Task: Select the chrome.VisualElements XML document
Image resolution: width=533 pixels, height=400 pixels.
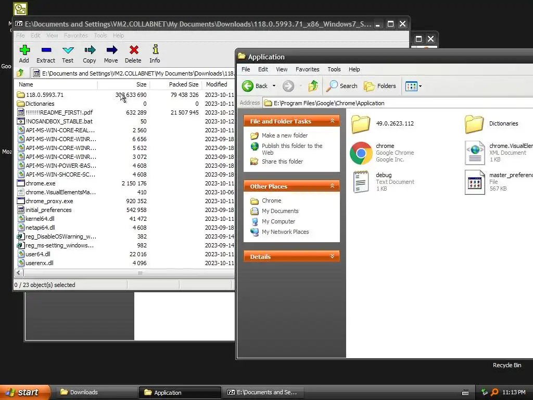Action: (x=475, y=153)
